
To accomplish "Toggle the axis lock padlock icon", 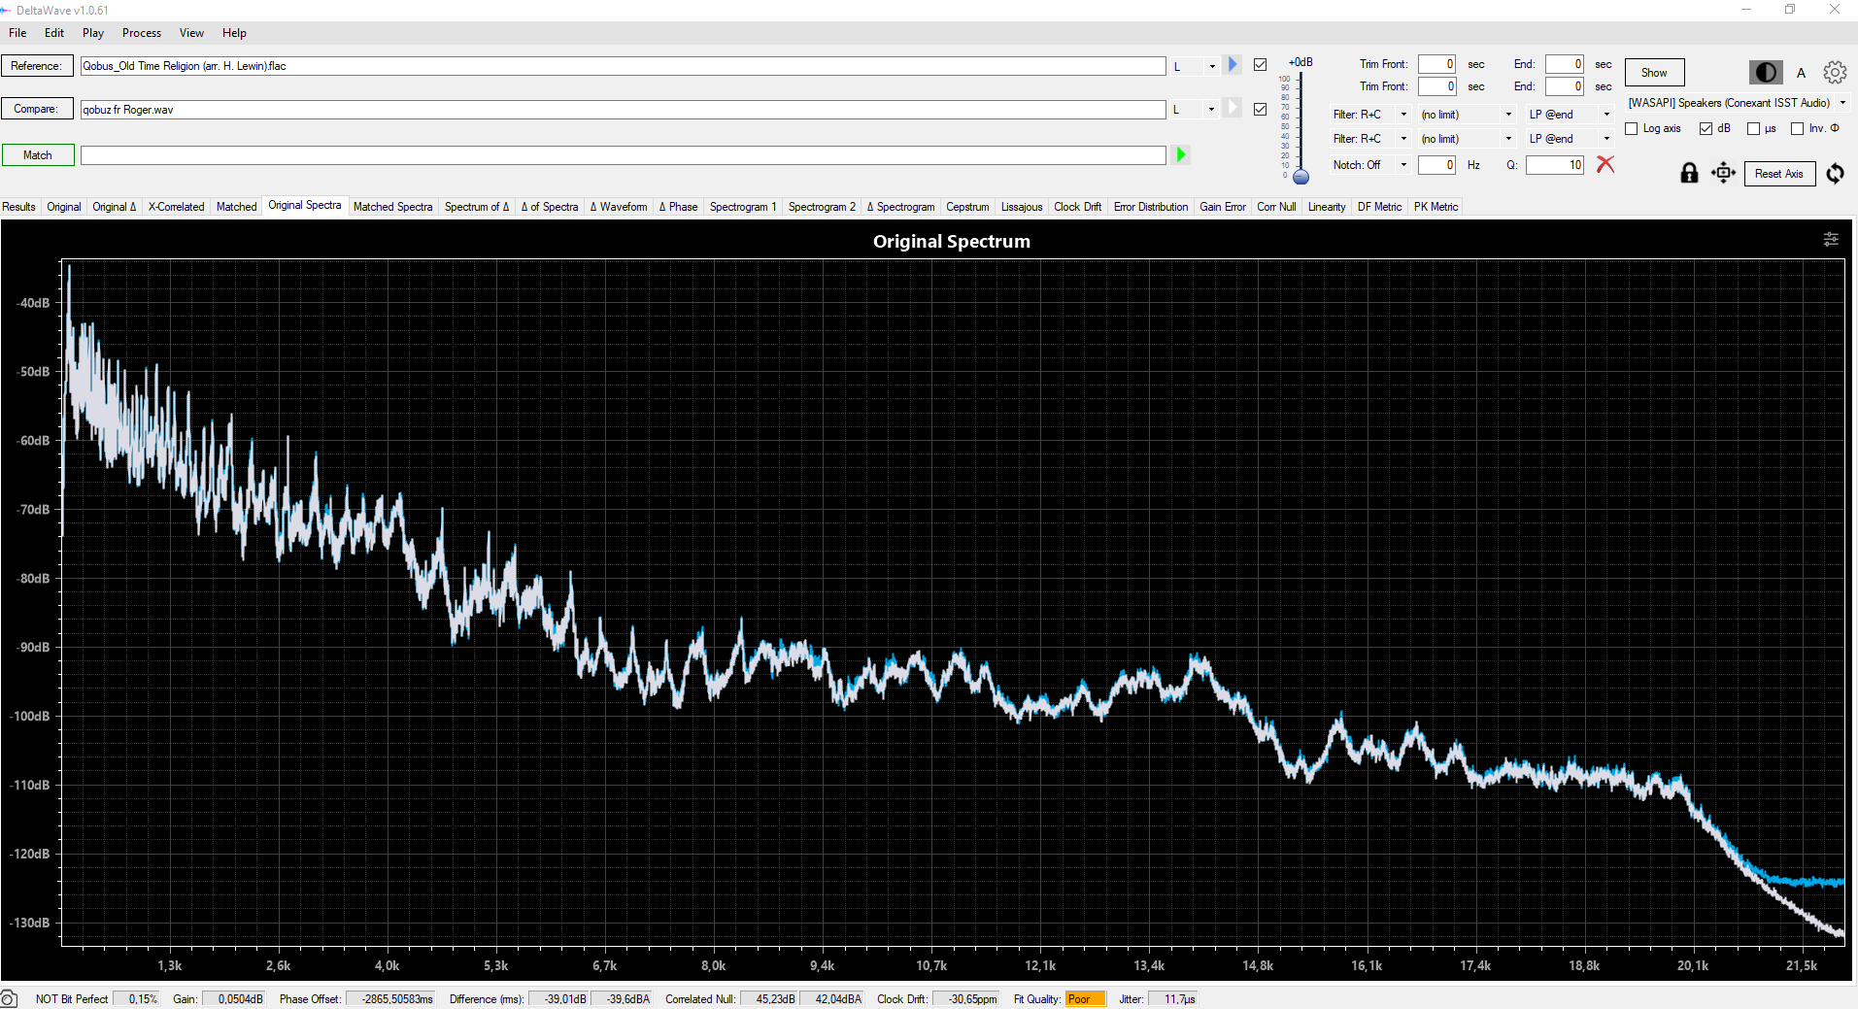I will click(1689, 173).
